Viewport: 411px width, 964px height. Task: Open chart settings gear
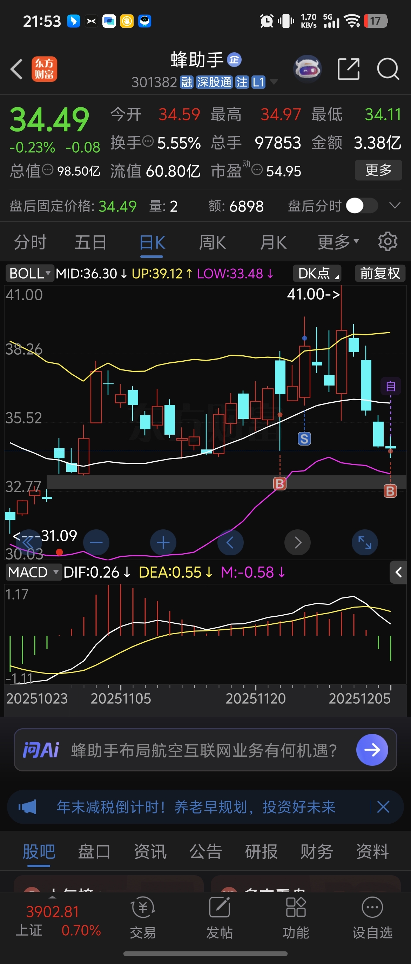coord(388,242)
